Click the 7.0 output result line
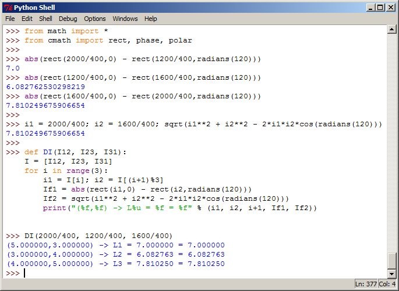Image resolution: width=399 pixels, height=291 pixels. 13,68
